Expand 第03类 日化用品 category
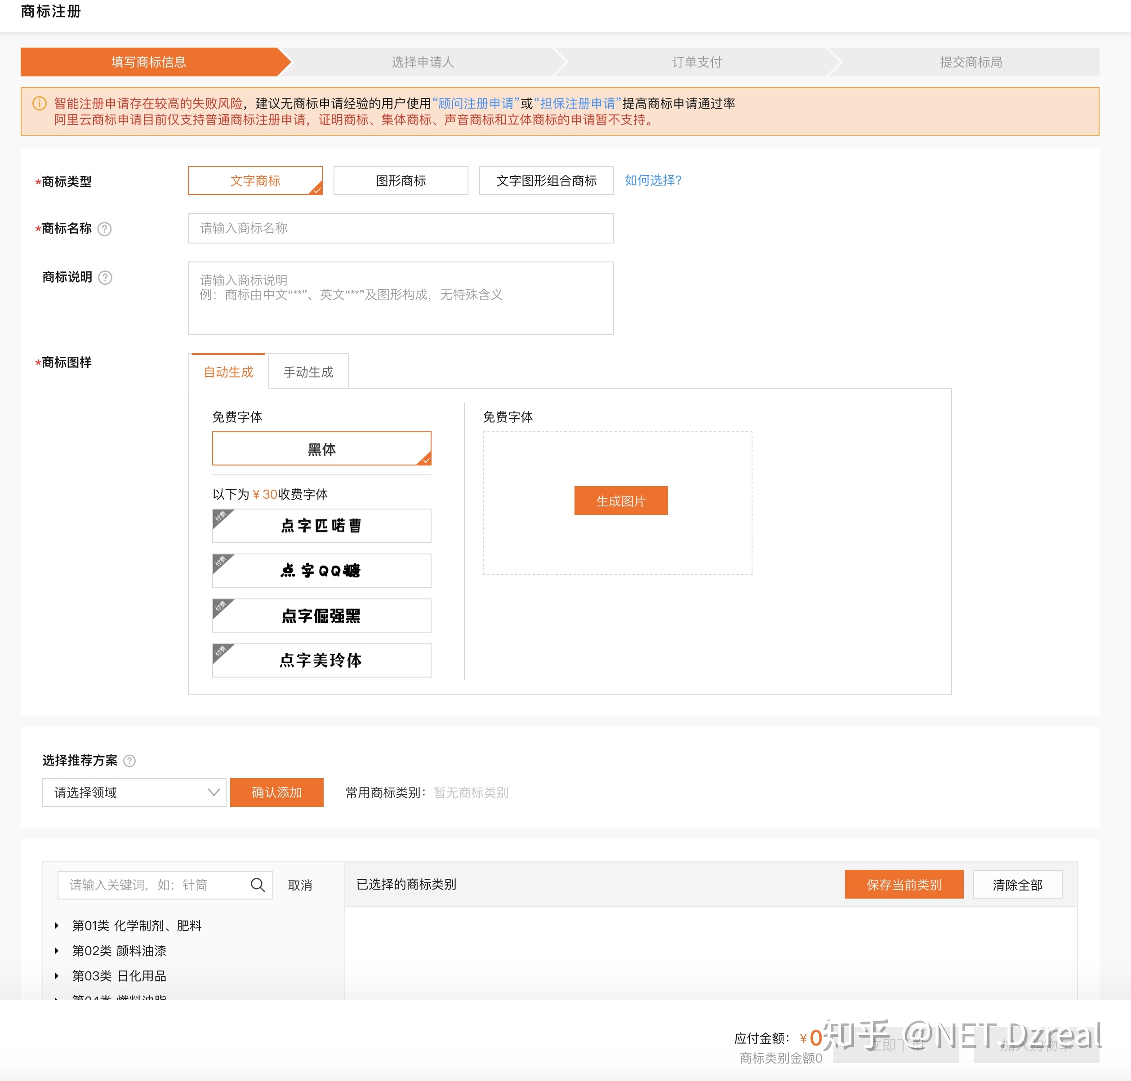This screenshot has height=1081, width=1131. [57, 975]
